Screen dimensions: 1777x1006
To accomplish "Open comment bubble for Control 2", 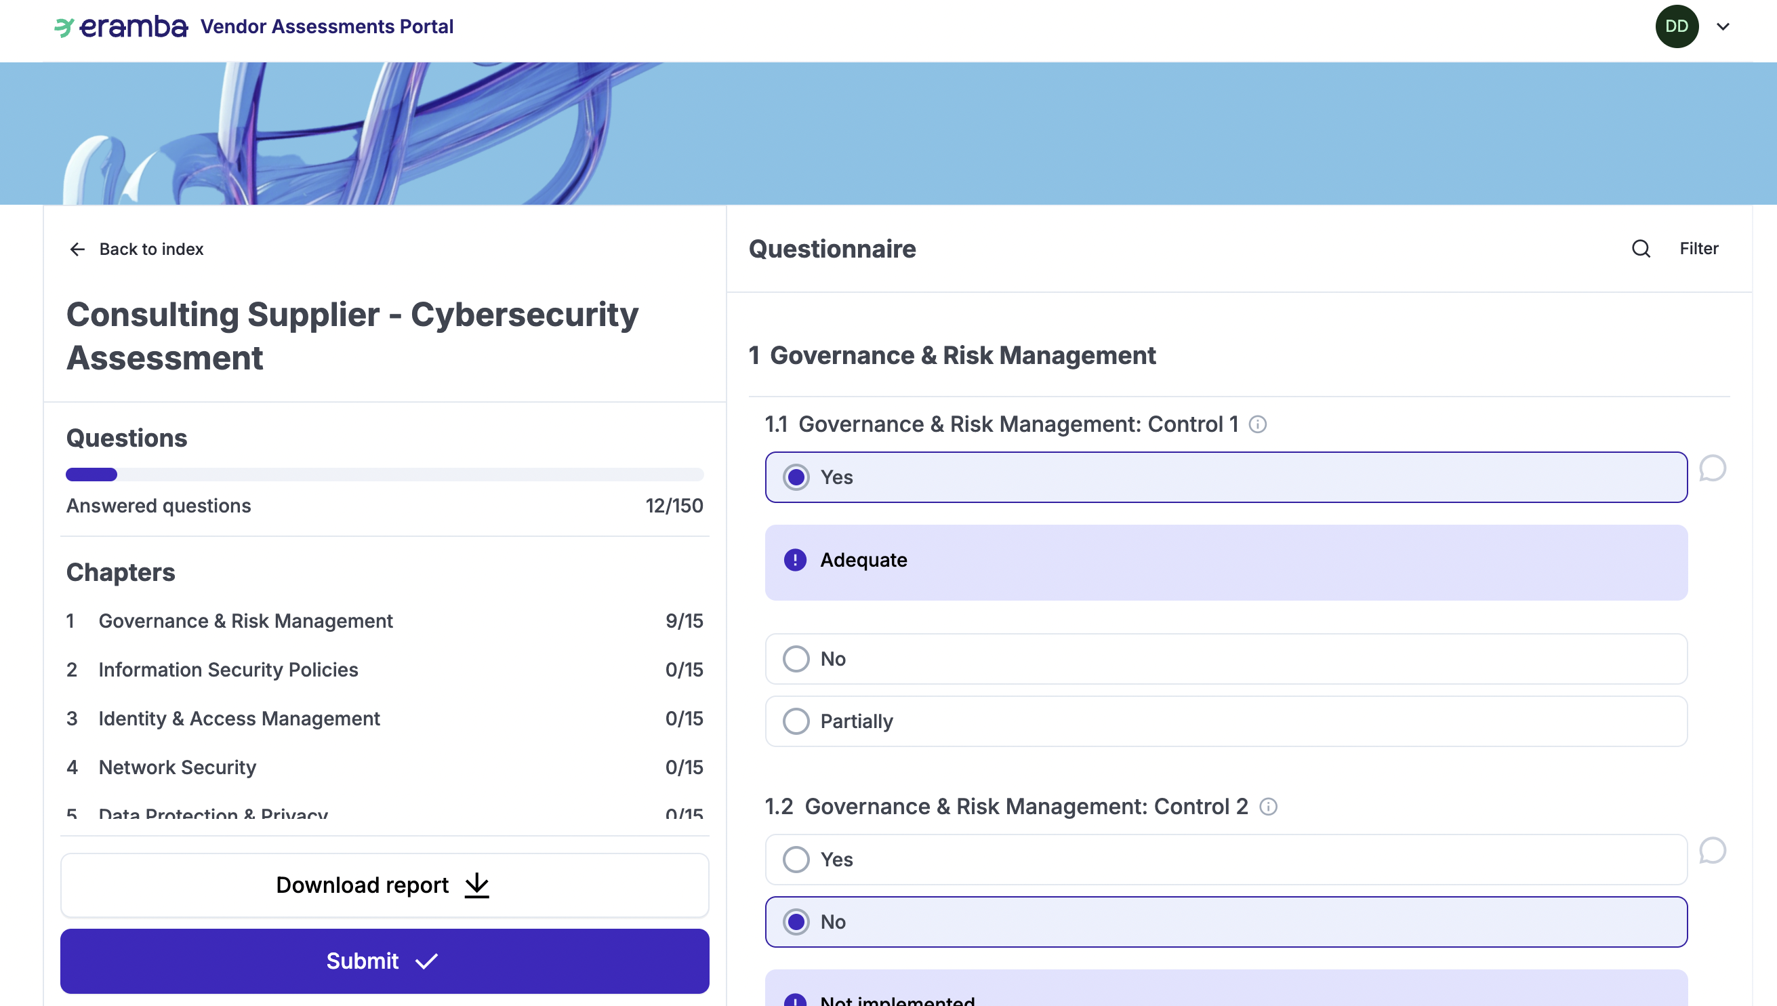I will click(1712, 851).
